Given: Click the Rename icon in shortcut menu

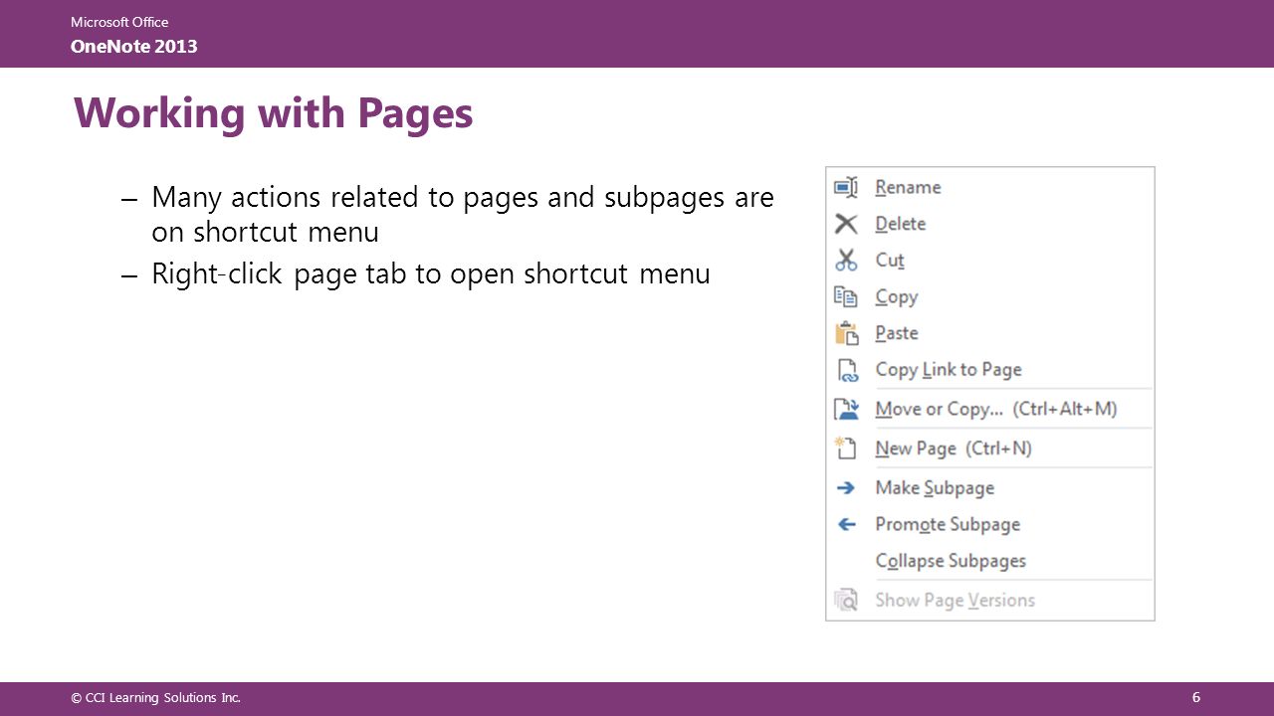Looking at the screenshot, I should 846,187.
